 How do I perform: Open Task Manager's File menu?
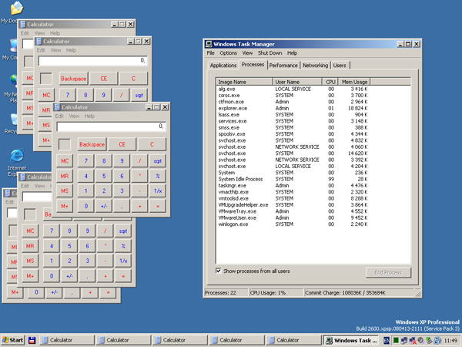pos(210,52)
